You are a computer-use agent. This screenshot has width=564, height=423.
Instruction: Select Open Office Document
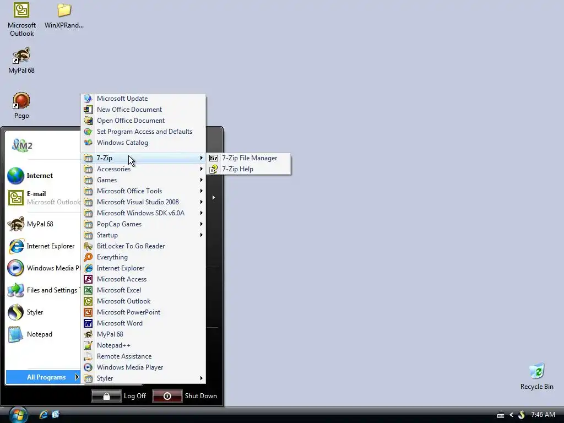click(144, 121)
